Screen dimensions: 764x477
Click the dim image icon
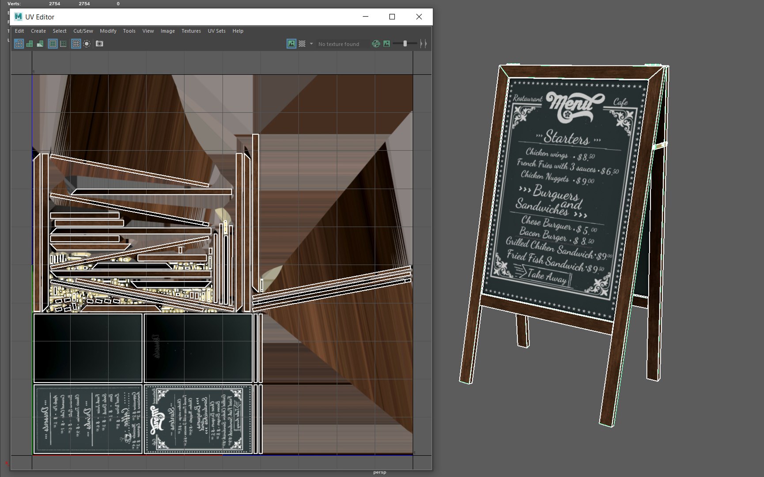pyautogui.click(x=387, y=44)
